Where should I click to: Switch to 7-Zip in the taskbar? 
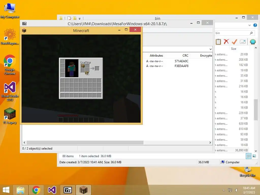pyautogui.click(x=68, y=190)
